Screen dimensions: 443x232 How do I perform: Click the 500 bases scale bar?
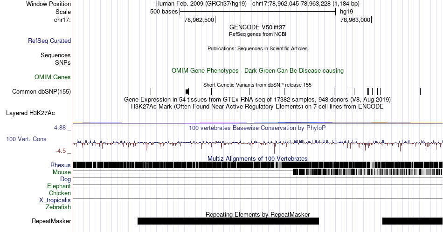257,12
